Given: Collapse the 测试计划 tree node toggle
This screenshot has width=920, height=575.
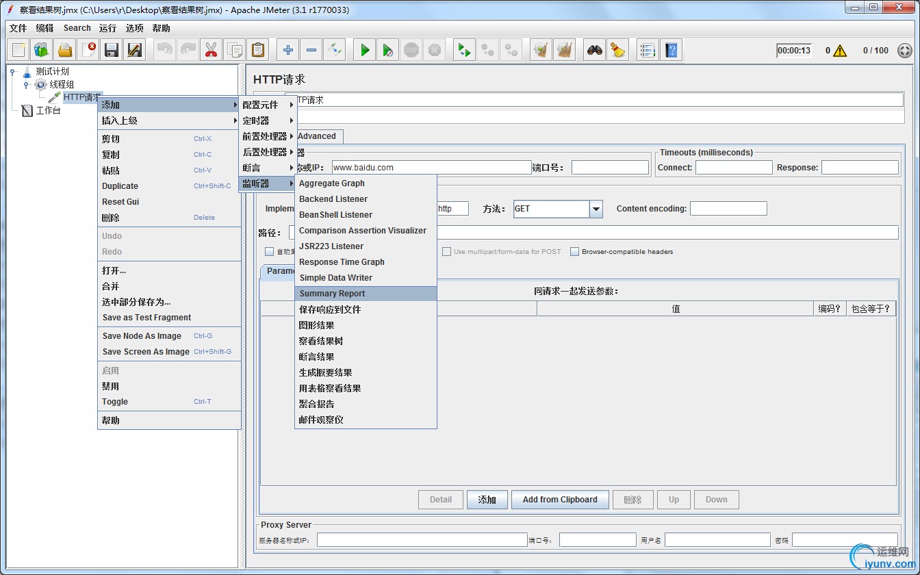Looking at the screenshot, I should point(12,71).
